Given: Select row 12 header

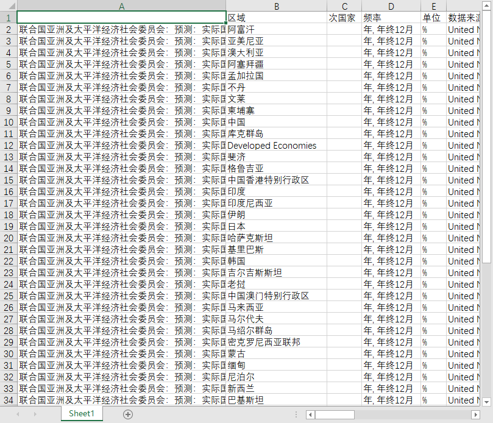Looking at the screenshot, I should pyautogui.click(x=9, y=145).
